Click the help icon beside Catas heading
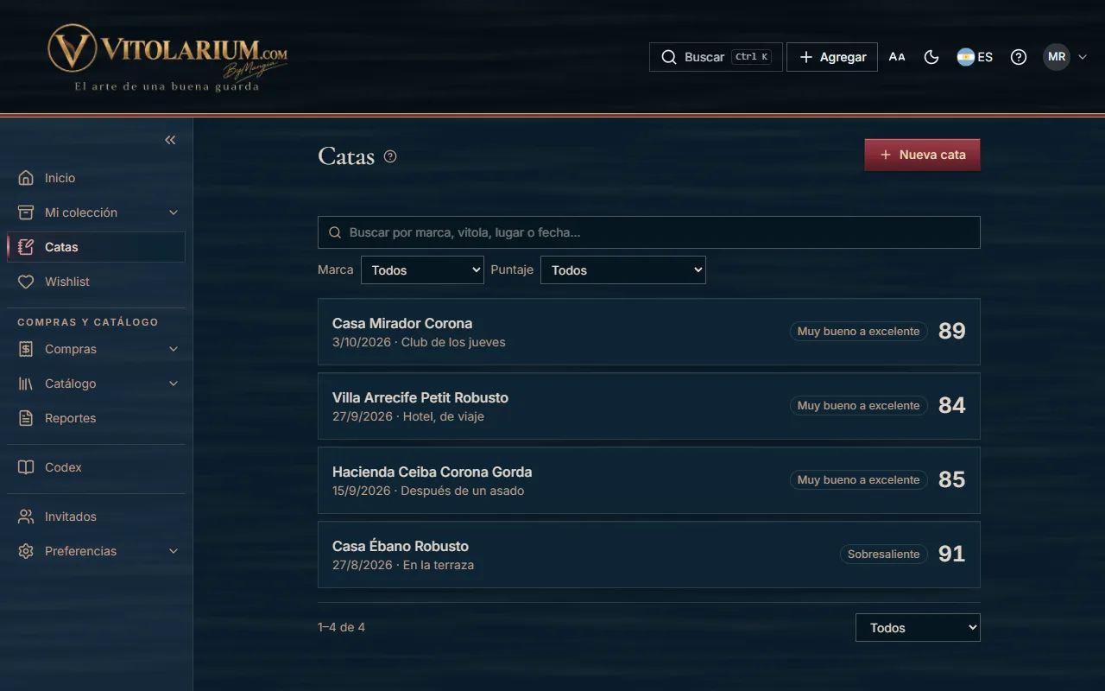Screen dimensions: 1105x691 click(x=390, y=156)
